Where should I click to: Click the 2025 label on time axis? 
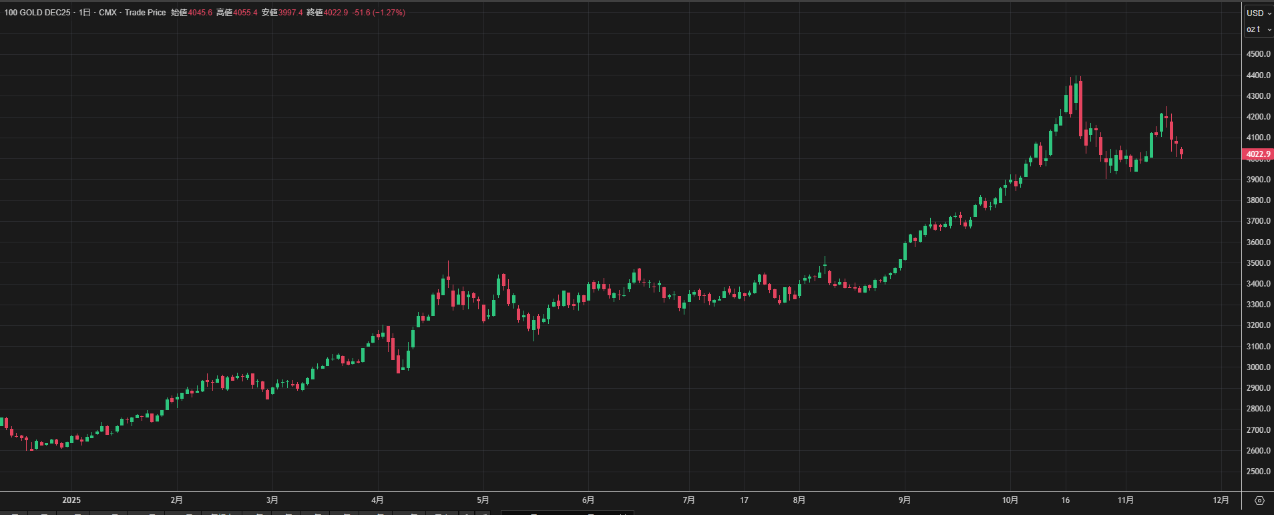tap(71, 500)
